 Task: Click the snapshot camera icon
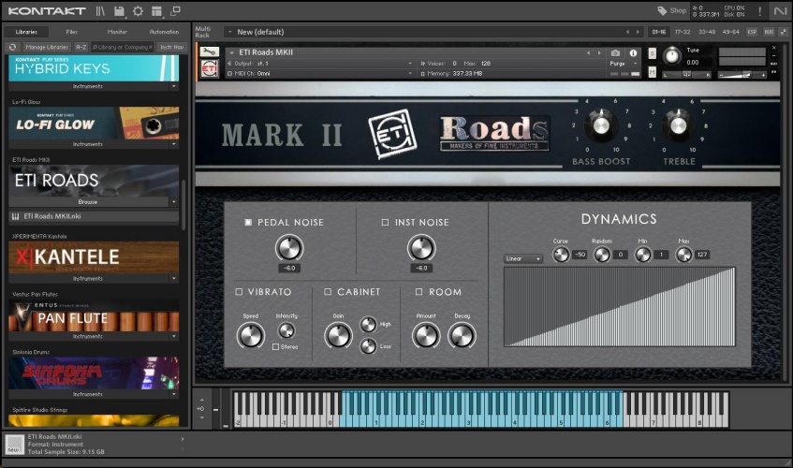coord(615,53)
